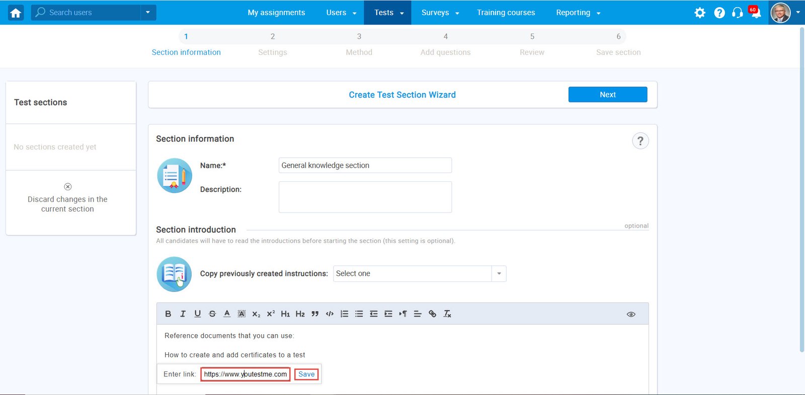Click the Next button
805x395 pixels.
pos(607,94)
